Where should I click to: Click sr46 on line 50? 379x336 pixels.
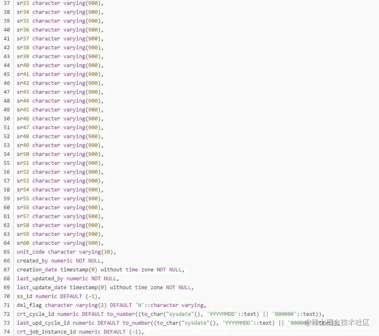[x=23, y=119]
